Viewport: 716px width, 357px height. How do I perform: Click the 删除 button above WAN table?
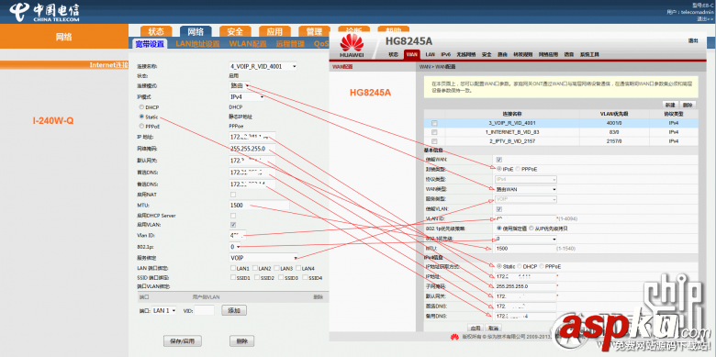pos(688,104)
